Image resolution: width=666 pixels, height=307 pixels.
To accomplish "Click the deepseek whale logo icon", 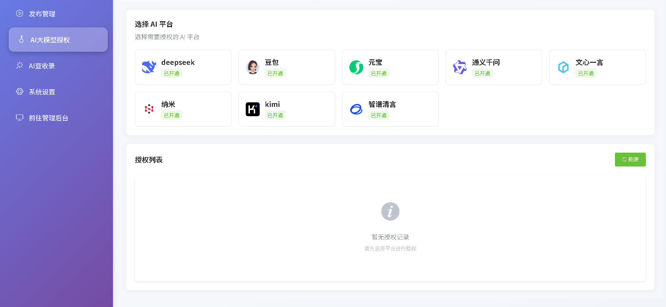I will [x=149, y=67].
